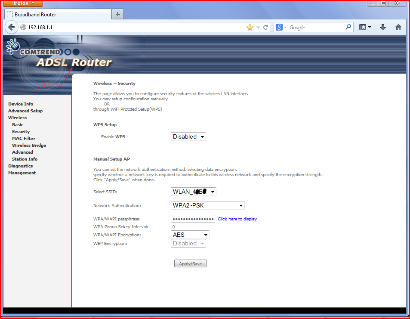Open the Downloads arrow icon
The height and width of the screenshot is (319, 410).
382,27
